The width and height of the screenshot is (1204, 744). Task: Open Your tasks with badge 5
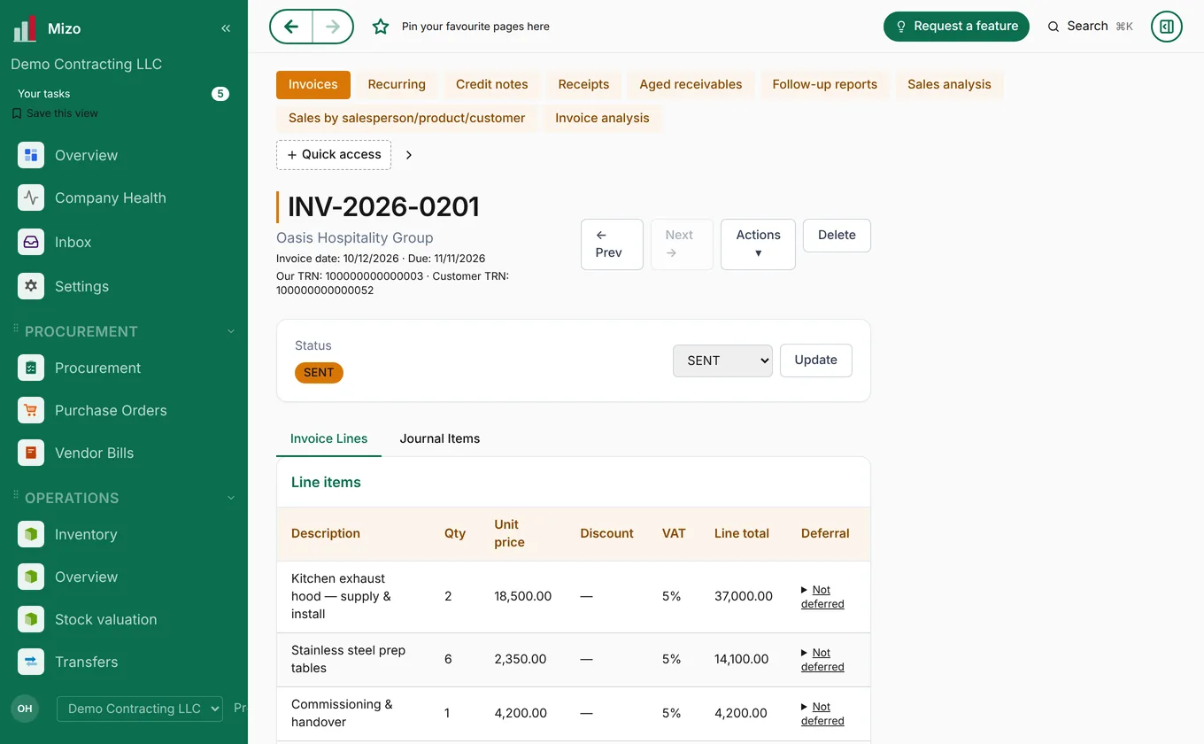click(x=123, y=94)
